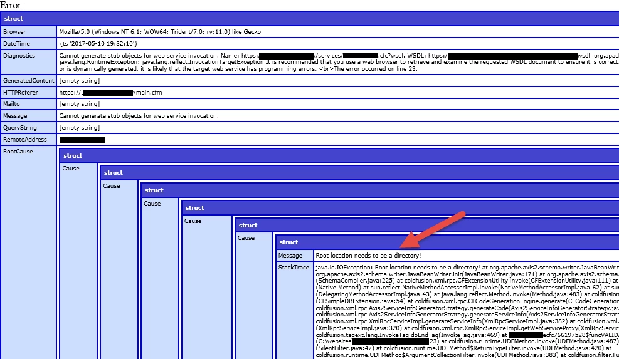
Task: Select the [empty string] value beside QueryString
Action: 80,127
